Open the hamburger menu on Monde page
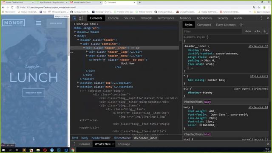 pos(38,23)
